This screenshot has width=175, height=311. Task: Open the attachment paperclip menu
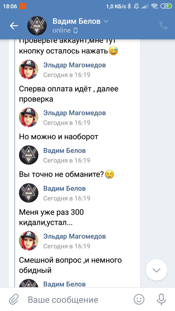coord(14,299)
